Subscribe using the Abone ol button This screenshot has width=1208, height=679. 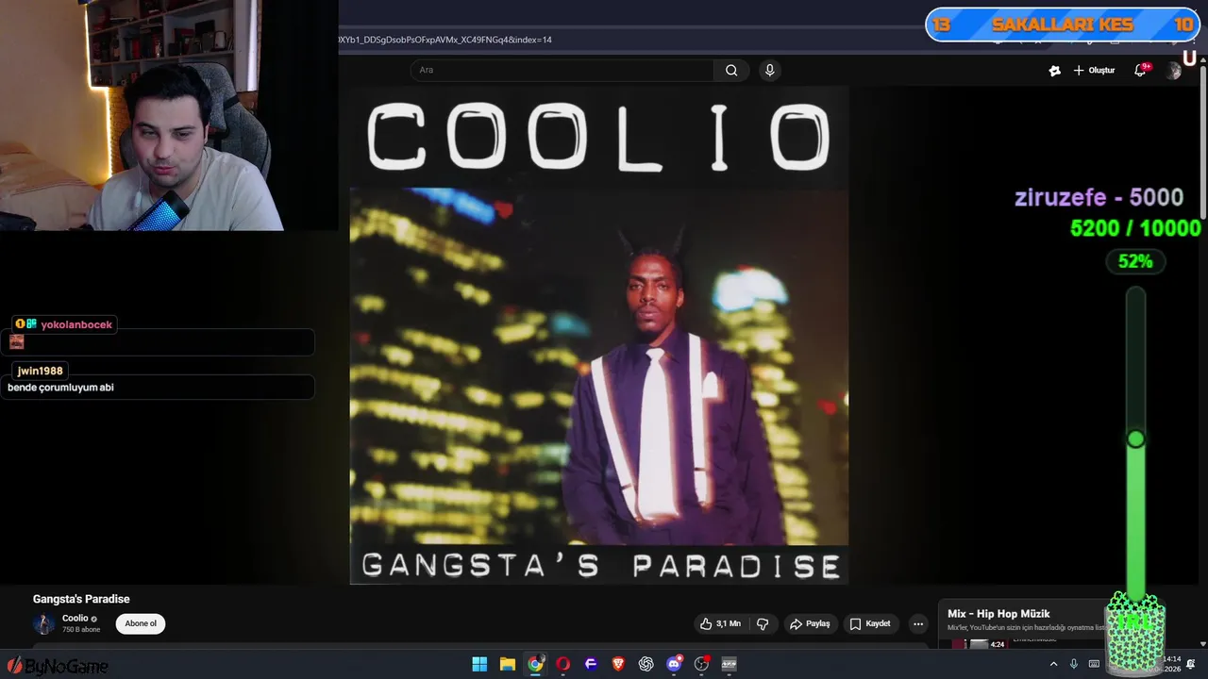tap(141, 623)
